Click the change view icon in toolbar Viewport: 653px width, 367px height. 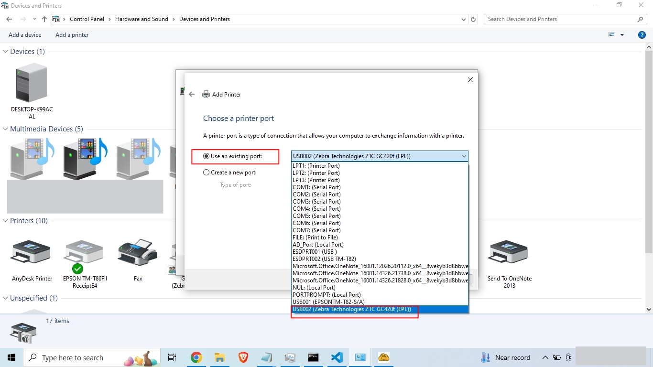click(612, 35)
